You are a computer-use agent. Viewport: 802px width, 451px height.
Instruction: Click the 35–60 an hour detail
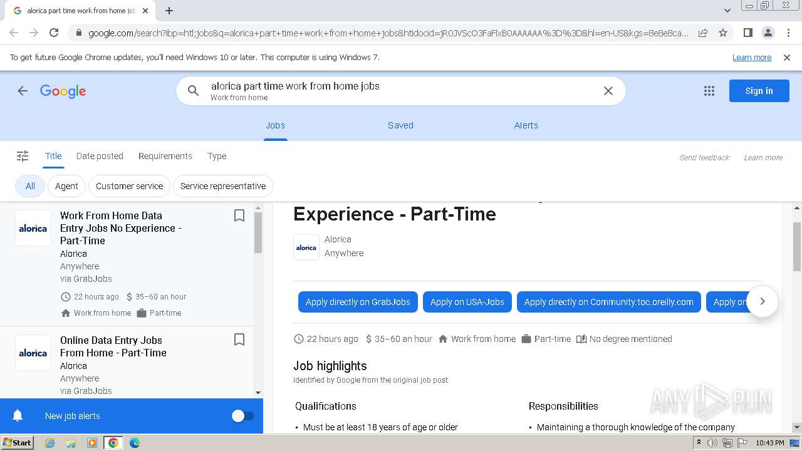click(x=398, y=339)
